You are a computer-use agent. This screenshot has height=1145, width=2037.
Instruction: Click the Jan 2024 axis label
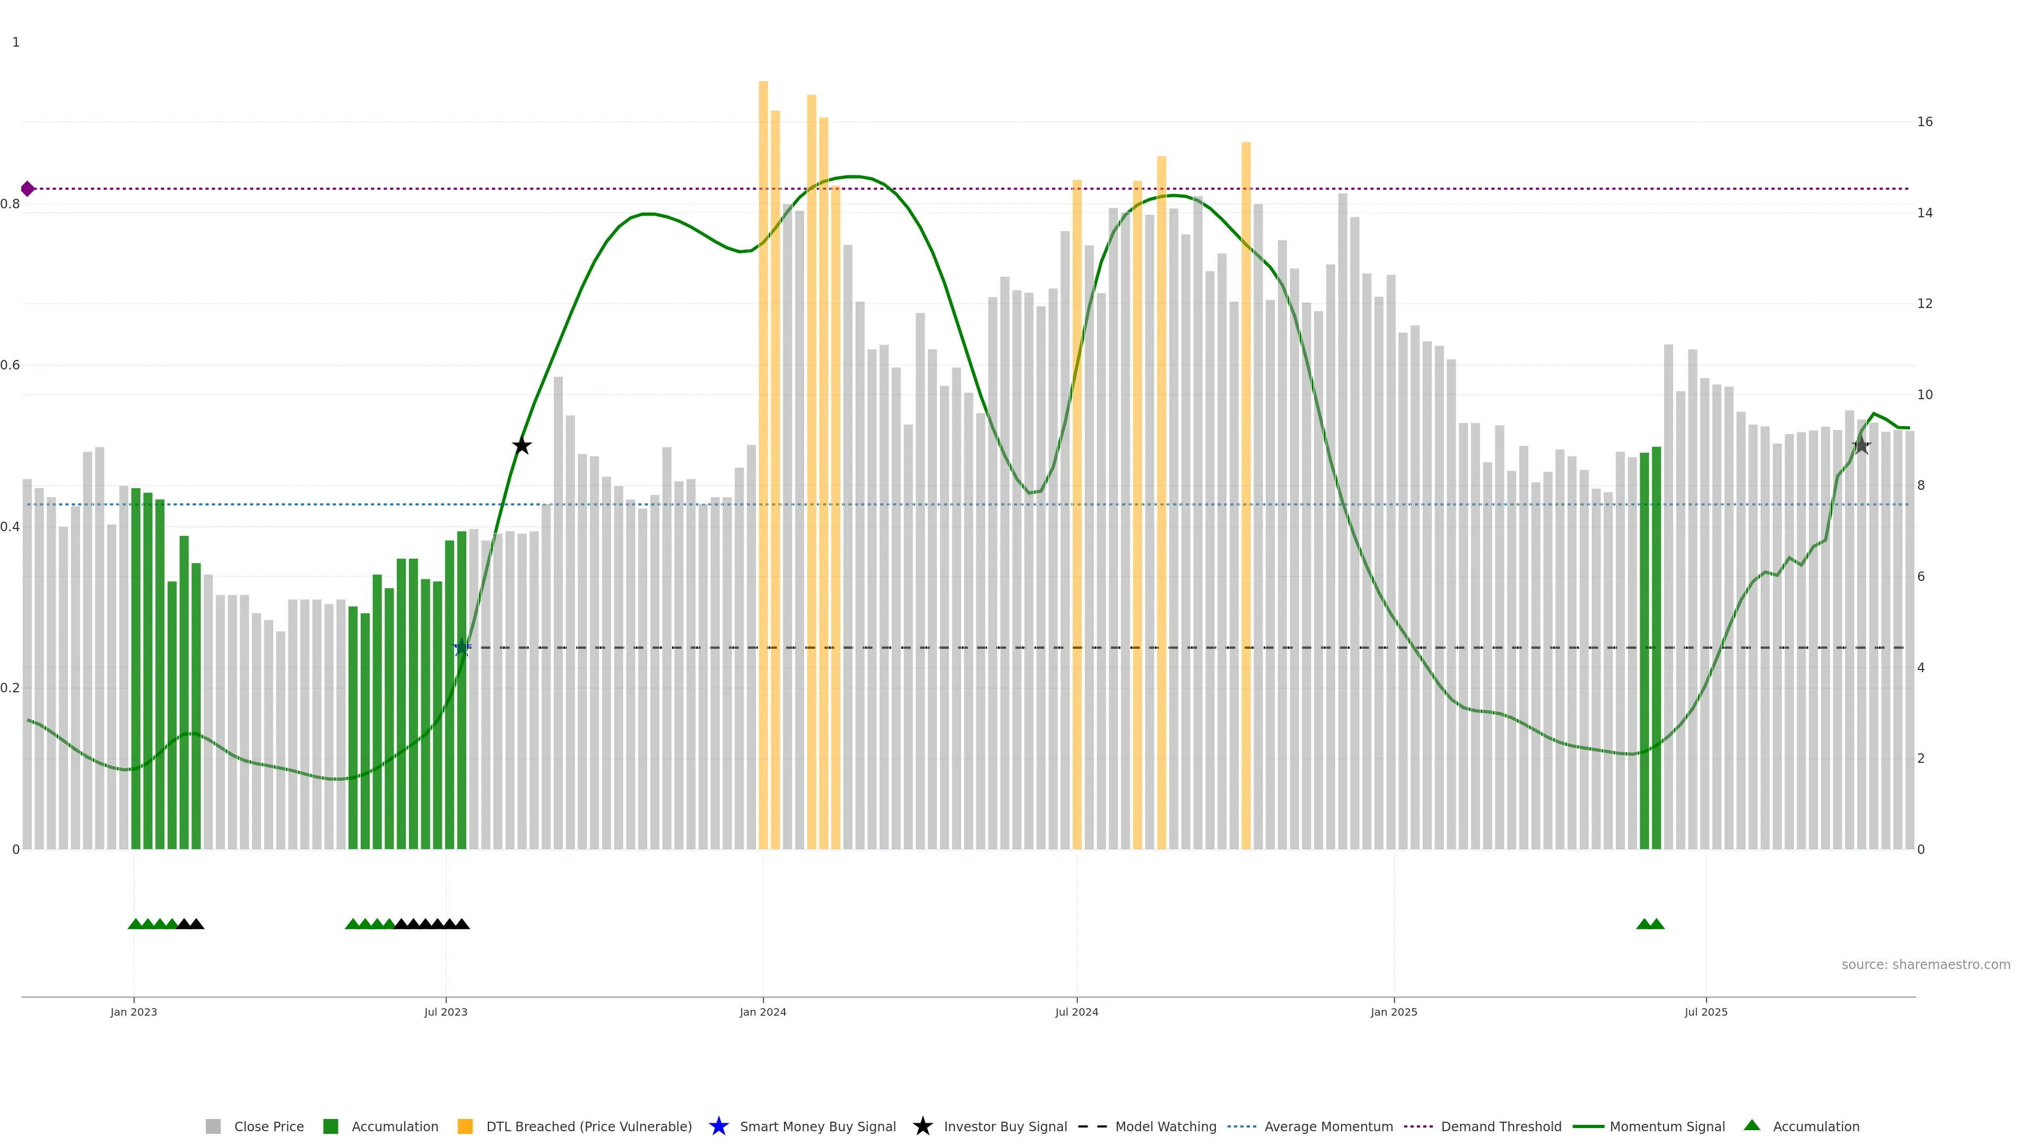[763, 1012]
